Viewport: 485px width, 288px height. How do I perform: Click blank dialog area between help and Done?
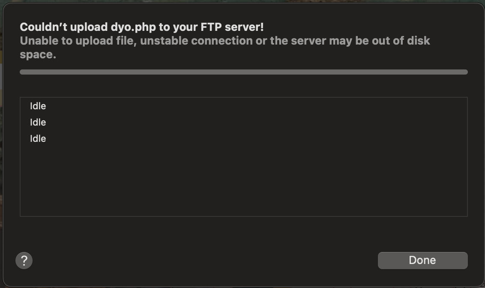click(x=201, y=260)
